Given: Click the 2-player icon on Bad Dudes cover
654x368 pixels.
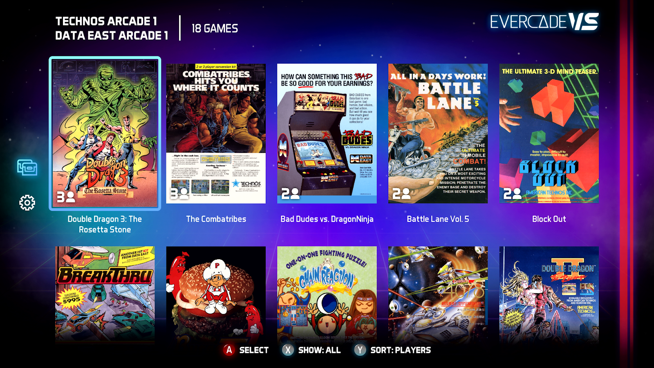Looking at the screenshot, I should (x=290, y=193).
